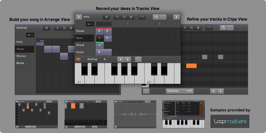
Task: Click the forward arrow at Tracks View's right edge
Action: pos(177,17)
